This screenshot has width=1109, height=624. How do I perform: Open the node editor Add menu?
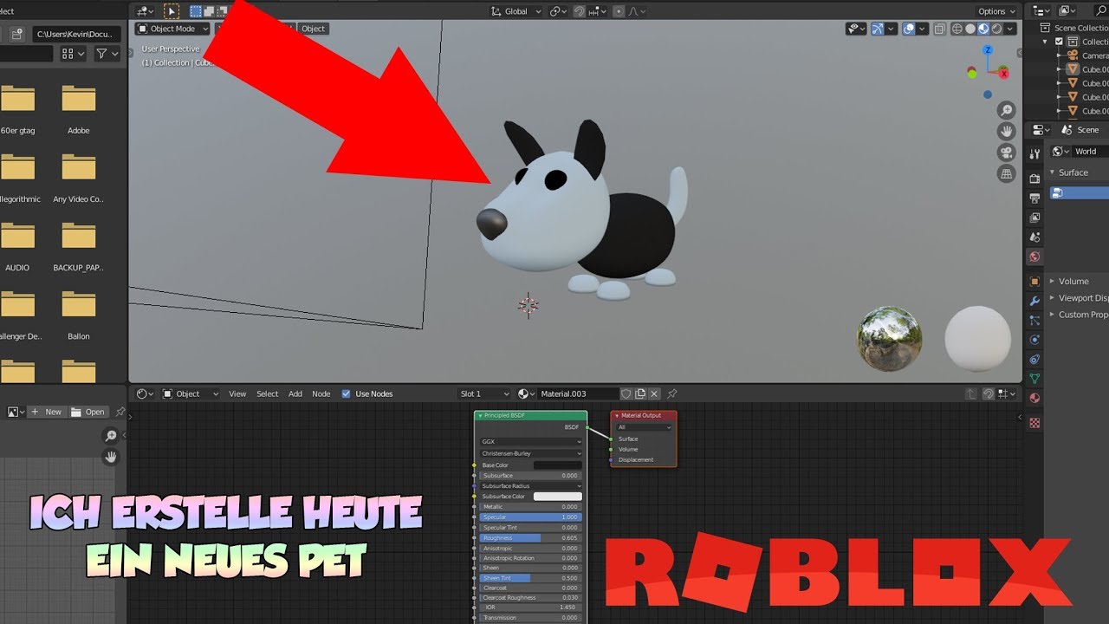(x=295, y=393)
